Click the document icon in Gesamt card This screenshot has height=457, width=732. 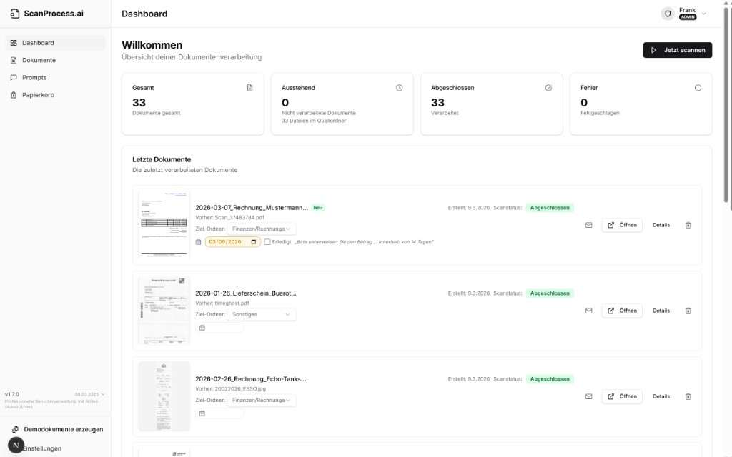[249, 88]
